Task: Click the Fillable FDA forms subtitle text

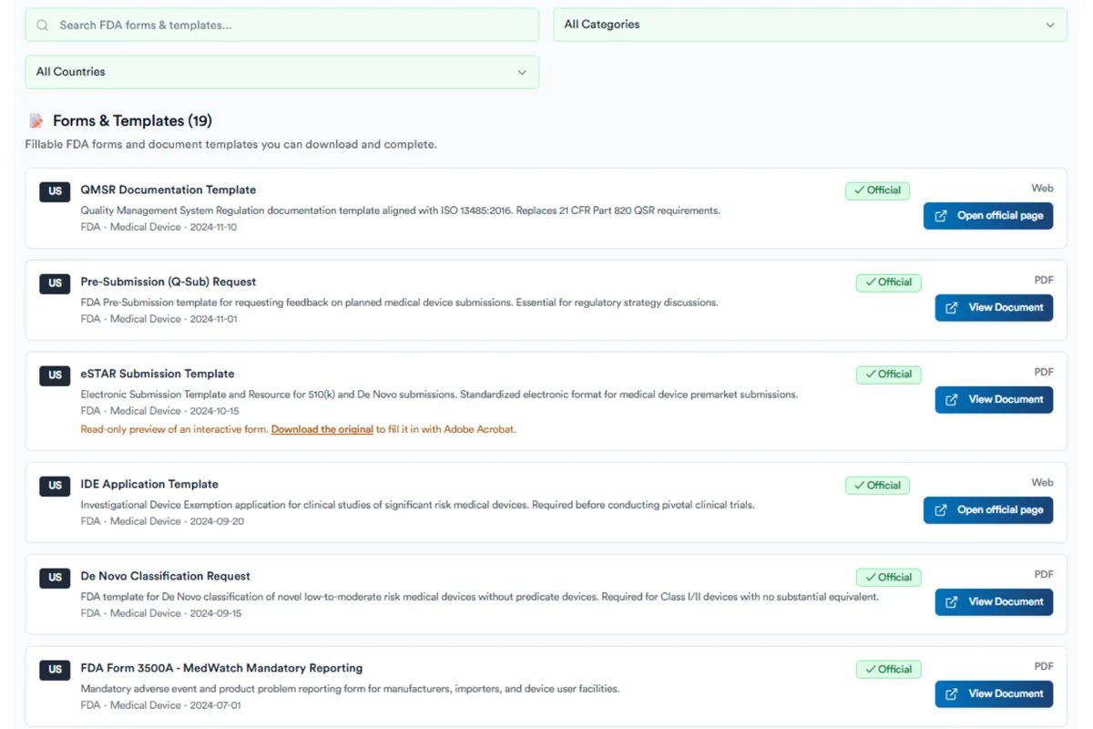Action: tap(231, 145)
